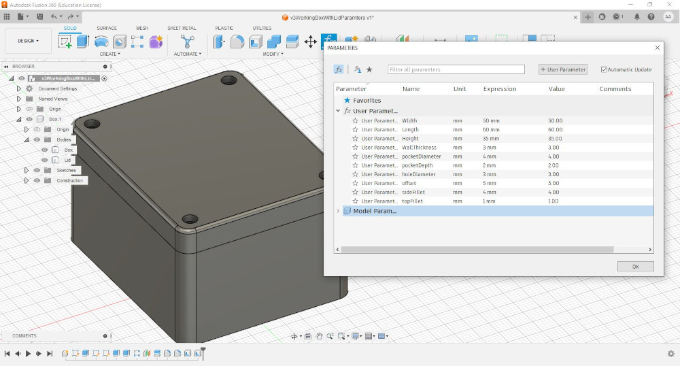Expand Document Settings in browser

18,88
